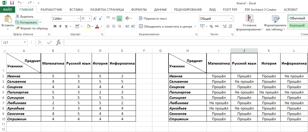
Task: Open Условное форматирование menu
Action: [x=249, y=23]
